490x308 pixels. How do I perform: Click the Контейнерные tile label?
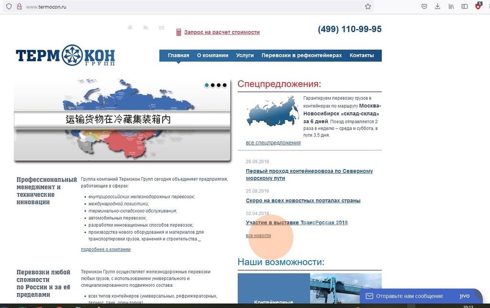pyautogui.click(x=274, y=302)
